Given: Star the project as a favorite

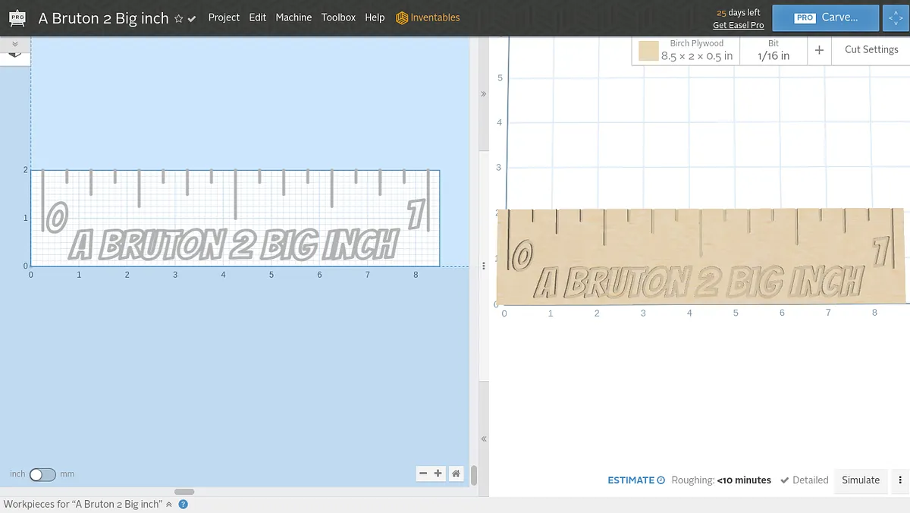Looking at the screenshot, I should point(179,18).
